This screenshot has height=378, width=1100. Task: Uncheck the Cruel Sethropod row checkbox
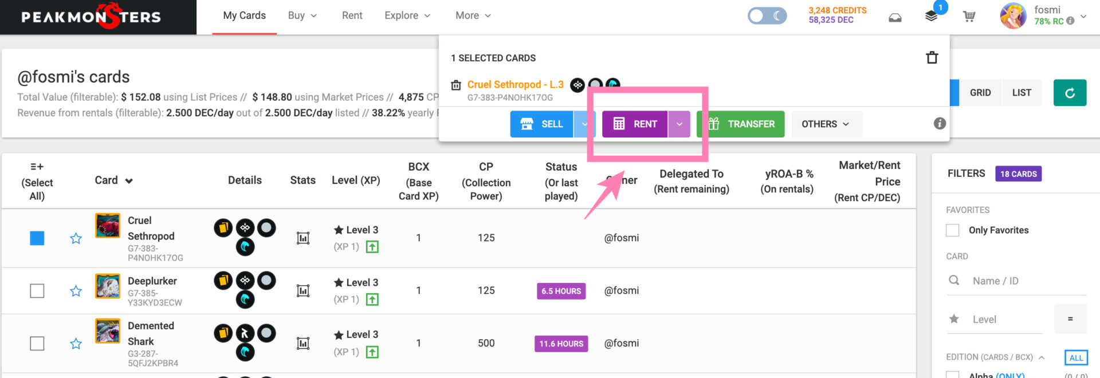pos(37,238)
